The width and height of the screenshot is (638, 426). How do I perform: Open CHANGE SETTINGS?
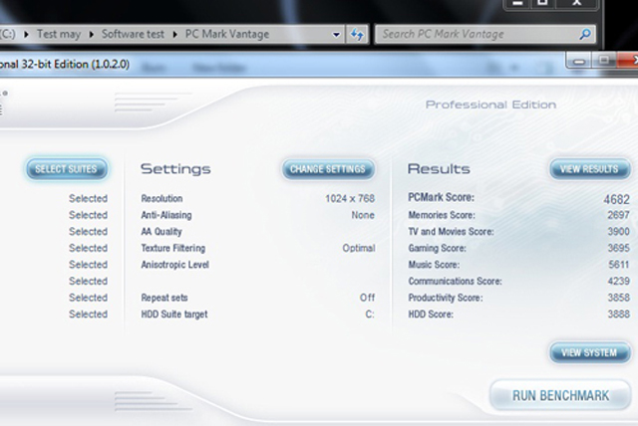328,169
